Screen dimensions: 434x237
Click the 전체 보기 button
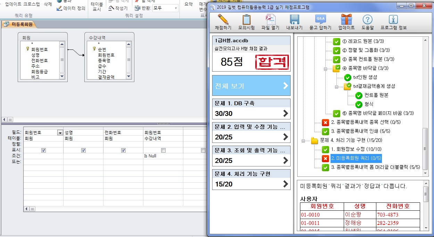pos(251,86)
